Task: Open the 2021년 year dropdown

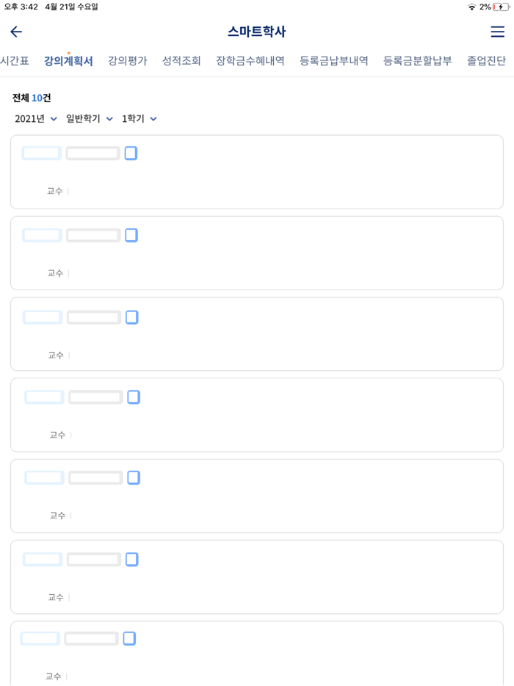Action: coord(33,118)
